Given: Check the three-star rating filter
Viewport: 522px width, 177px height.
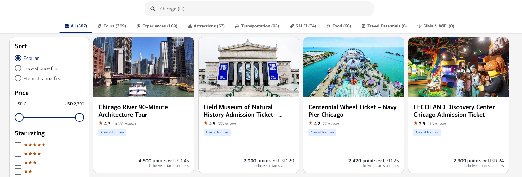Looking at the screenshot, I should coord(18,163).
